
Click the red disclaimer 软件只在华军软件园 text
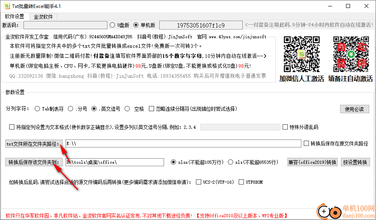click(99, 216)
